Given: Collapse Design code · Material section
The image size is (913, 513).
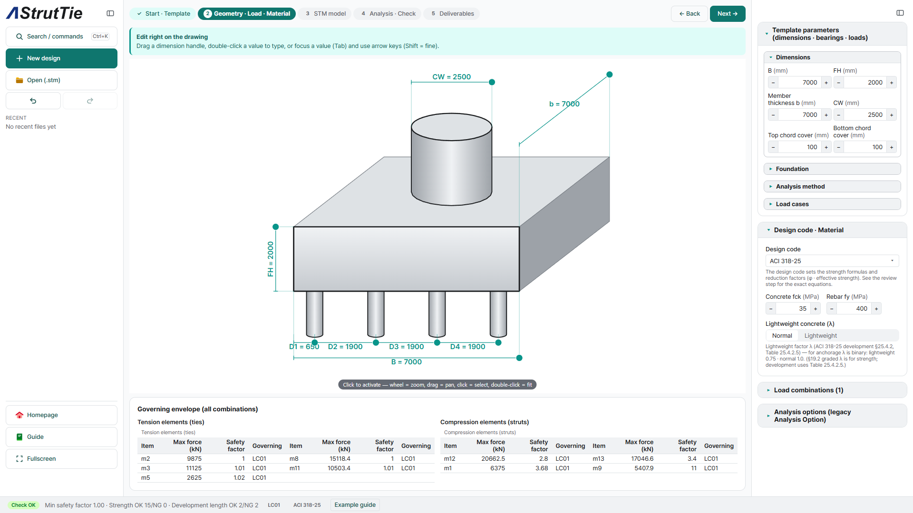Looking at the screenshot, I should coord(832,230).
